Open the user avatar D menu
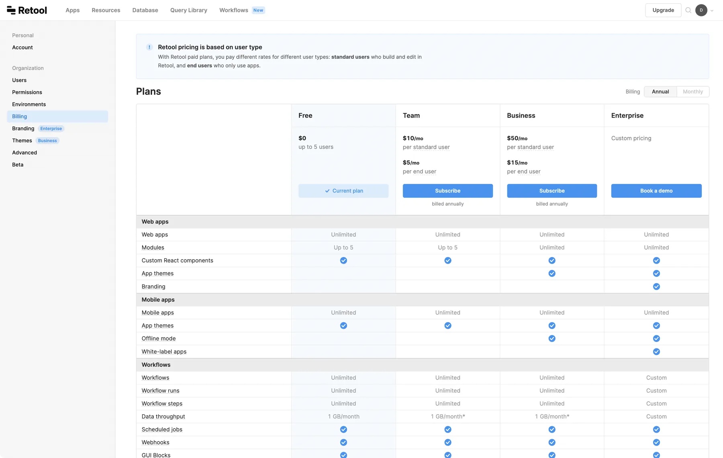Screen dimensions: 723x458 (x=701, y=10)
